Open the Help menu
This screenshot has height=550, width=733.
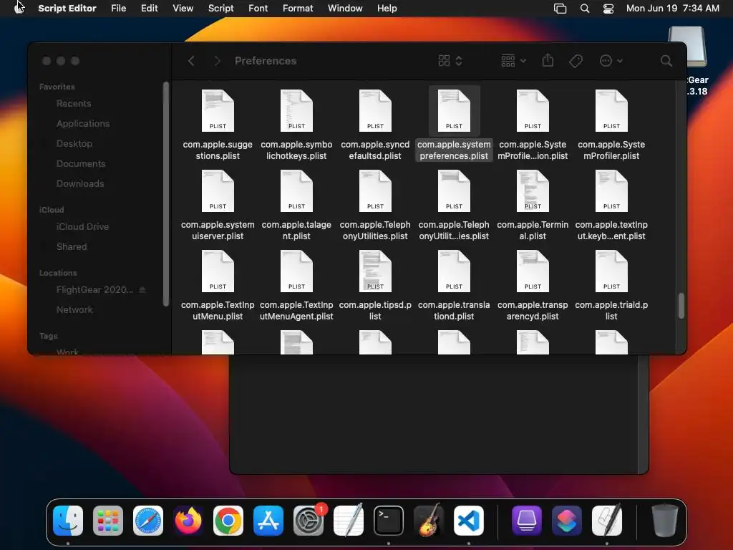pos(387,8)
